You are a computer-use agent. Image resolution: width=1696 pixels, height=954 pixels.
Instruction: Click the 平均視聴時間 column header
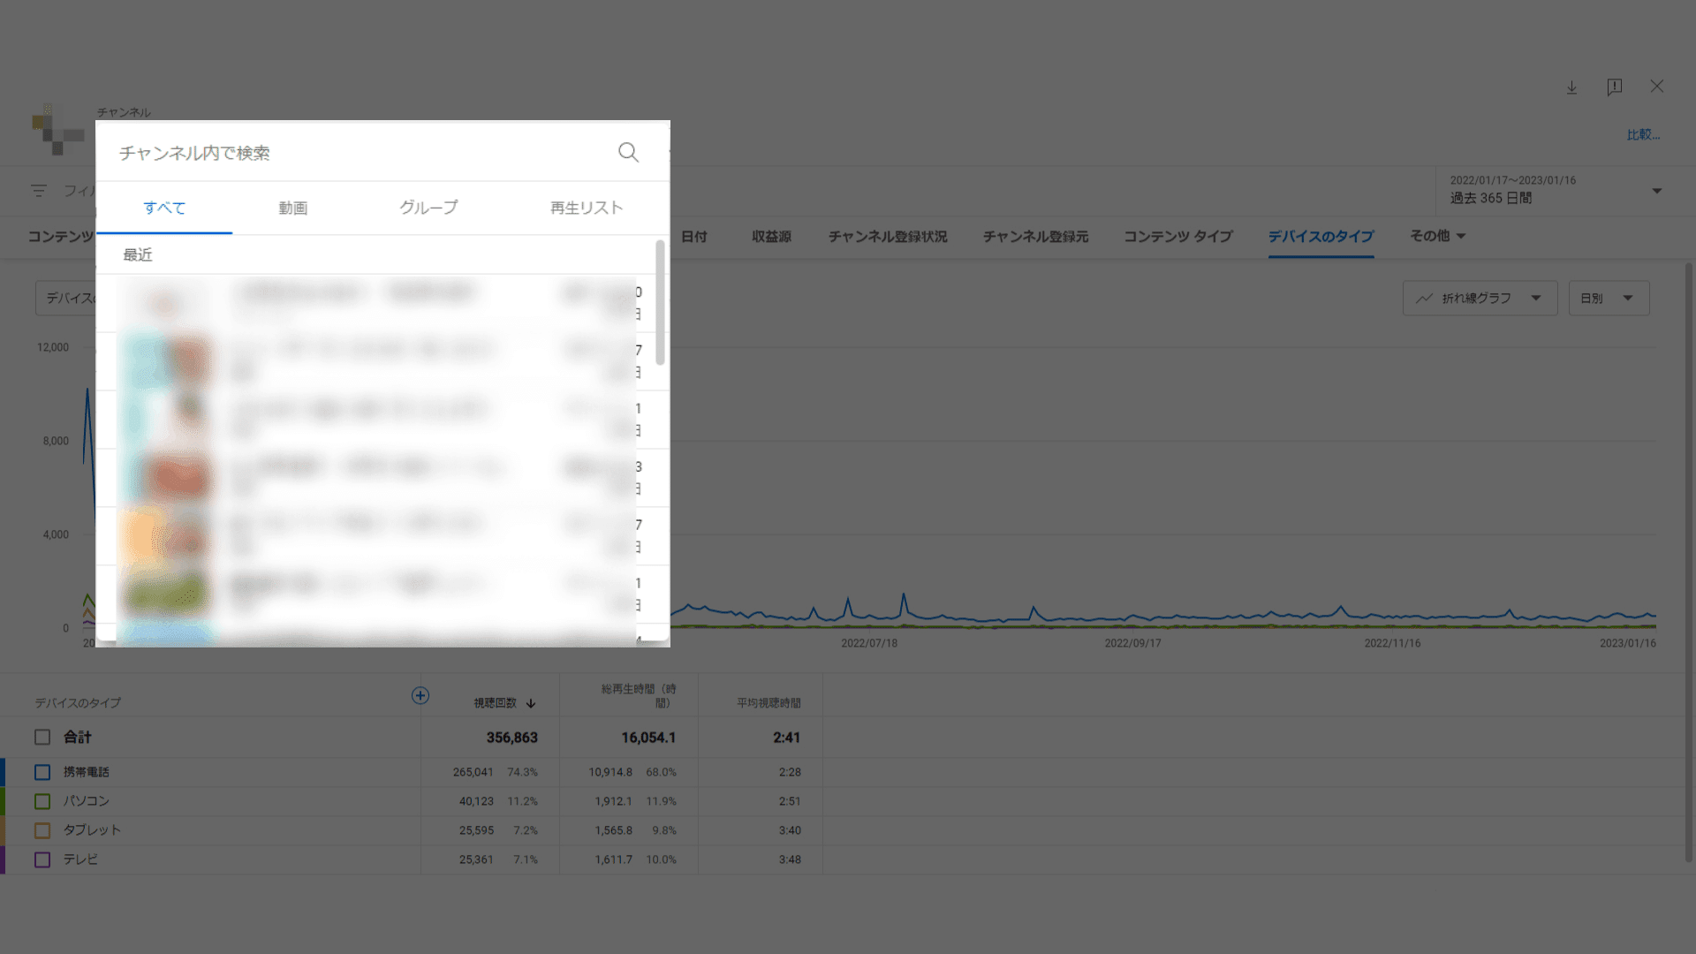point(768,703)
